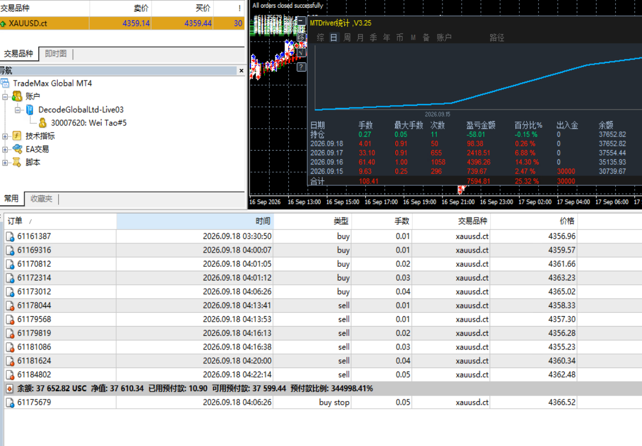Click order icon of buy 61170812
Viewport: 642px width, 446px height.
coord(10,264)
